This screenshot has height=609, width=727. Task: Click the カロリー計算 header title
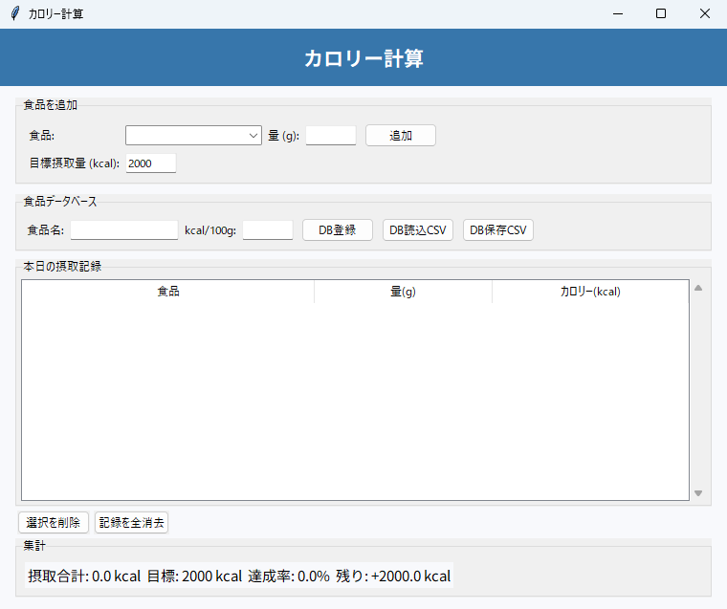click(x=363, y=58)
